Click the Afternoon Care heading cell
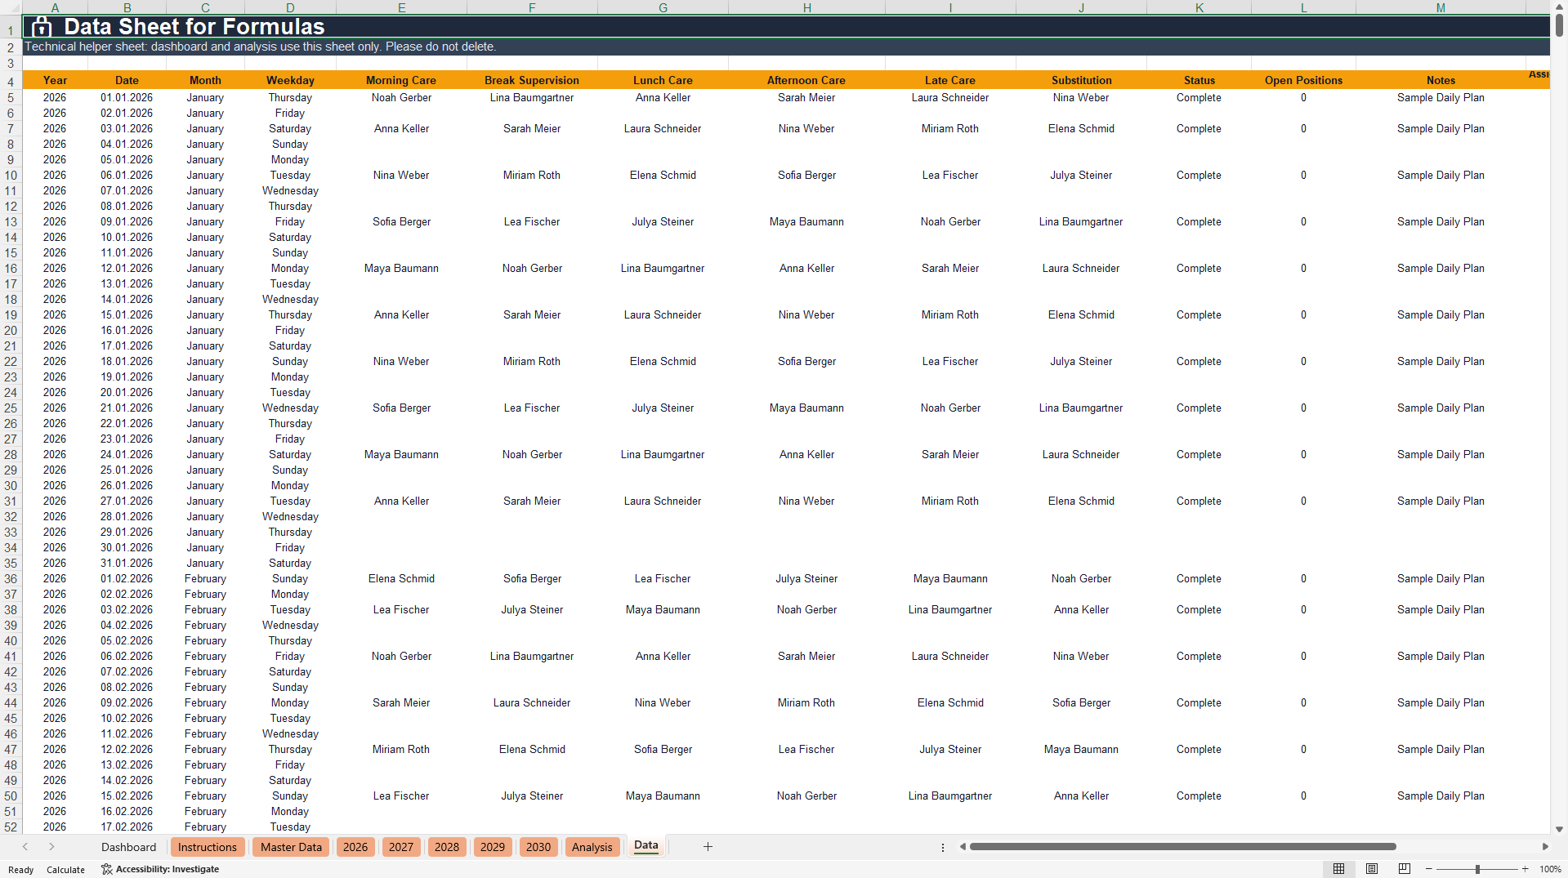Image resolution: width=1568 pixels, height=878 pixels. pos(806,80)
